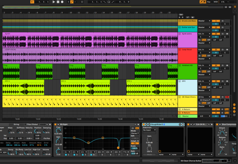Jump to next locator arrow
Viewport: 238px width, 164px height.
click(183, 17)
